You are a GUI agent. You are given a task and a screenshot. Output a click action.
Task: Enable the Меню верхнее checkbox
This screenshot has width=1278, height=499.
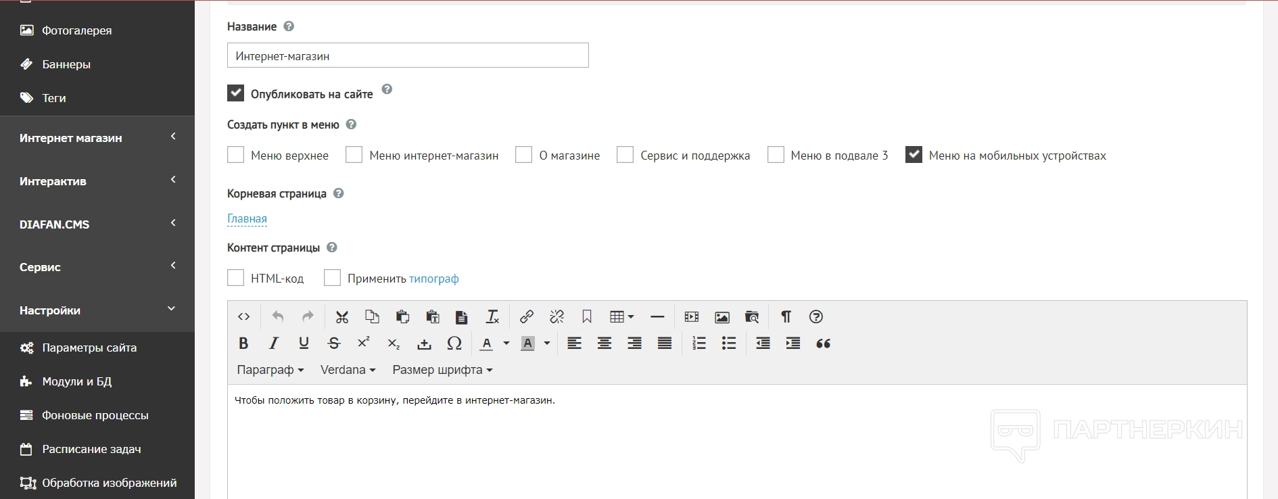235,155
